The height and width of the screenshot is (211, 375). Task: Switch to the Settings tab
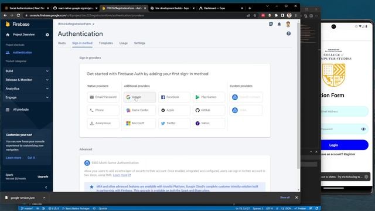(139, 43)
